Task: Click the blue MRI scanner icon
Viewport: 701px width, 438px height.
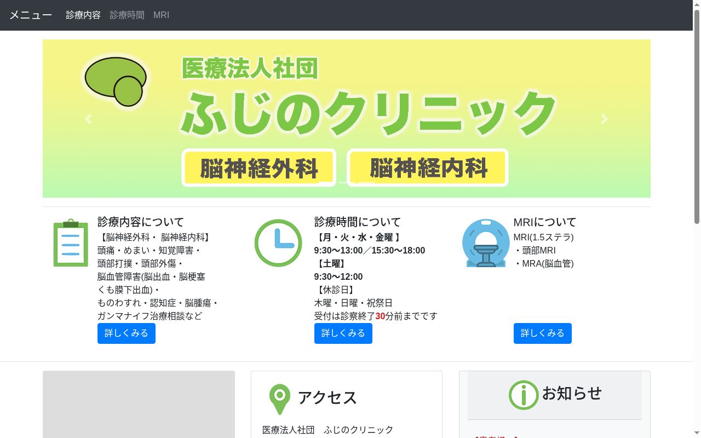Action: 486,243
